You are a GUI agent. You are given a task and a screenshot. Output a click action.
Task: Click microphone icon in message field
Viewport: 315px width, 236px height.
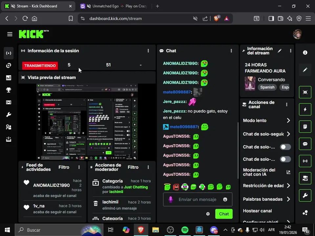[171, 199]
